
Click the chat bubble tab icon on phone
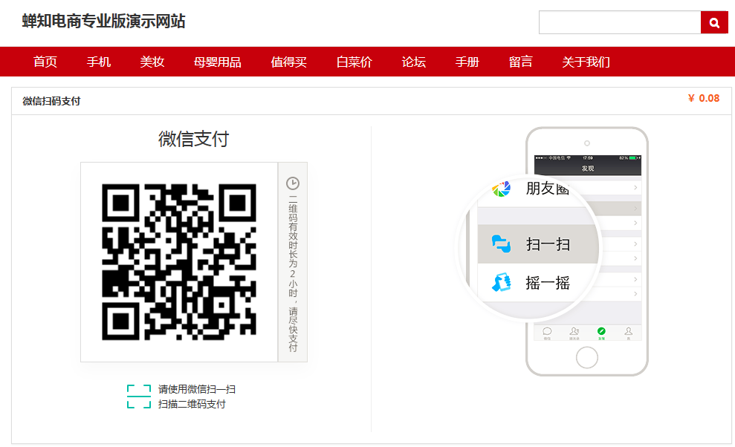pyautogui.click(x=547, y=332)
